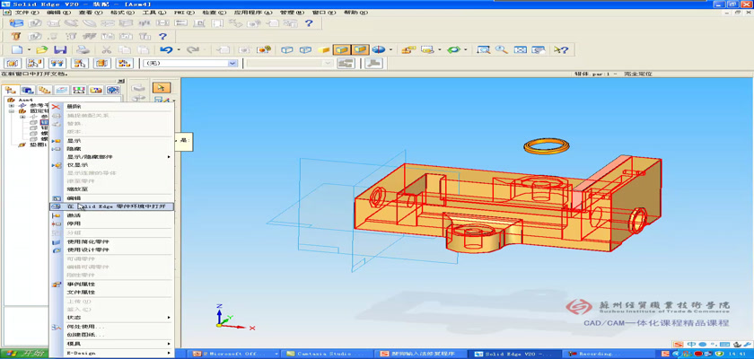
Task: Expand the reference planes node under Asm4
Action: click(x=12, y=105)
